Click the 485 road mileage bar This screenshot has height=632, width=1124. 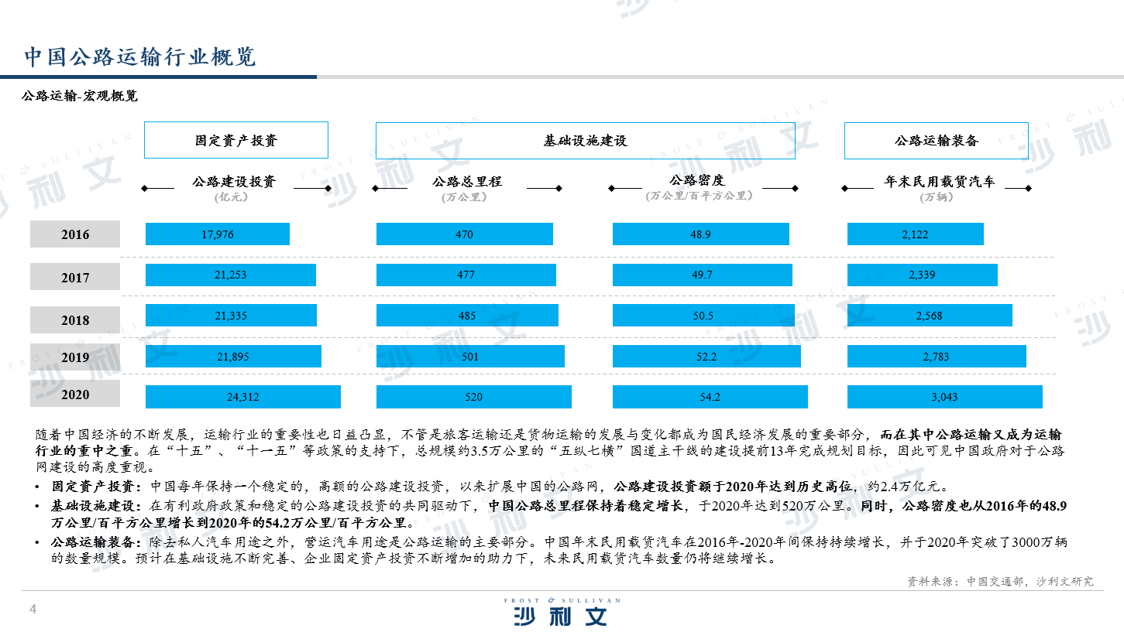[467, 316]
